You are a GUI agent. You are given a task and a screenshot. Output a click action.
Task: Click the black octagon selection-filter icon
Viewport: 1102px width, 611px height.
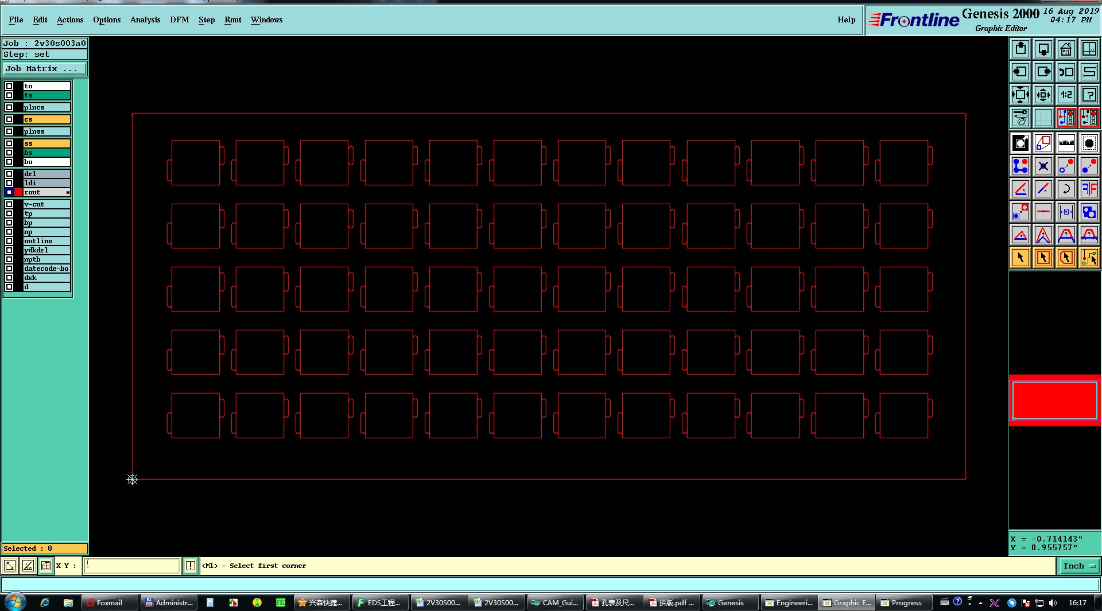(x=1089, y=143)
